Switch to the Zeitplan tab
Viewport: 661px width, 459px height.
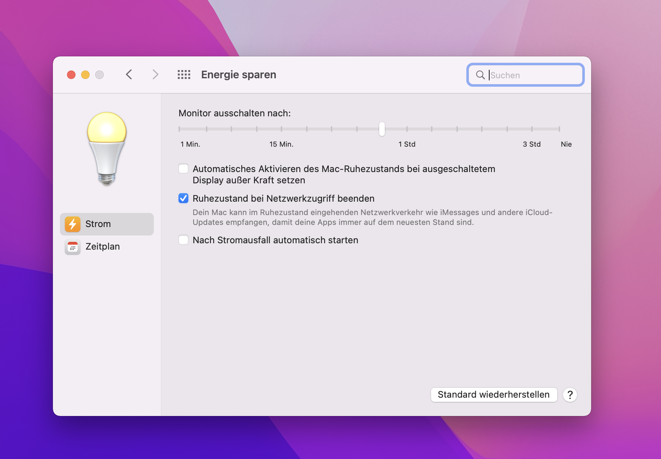[107, 246]
